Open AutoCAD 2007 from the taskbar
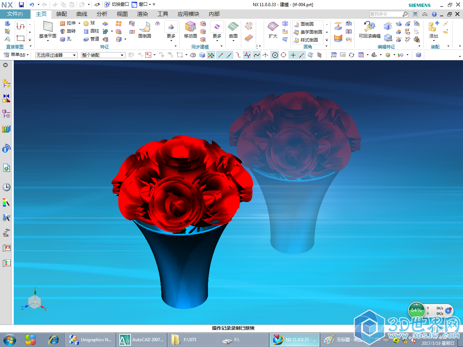Viewport: 463px width, 347px height. click(x=142, y=340)
